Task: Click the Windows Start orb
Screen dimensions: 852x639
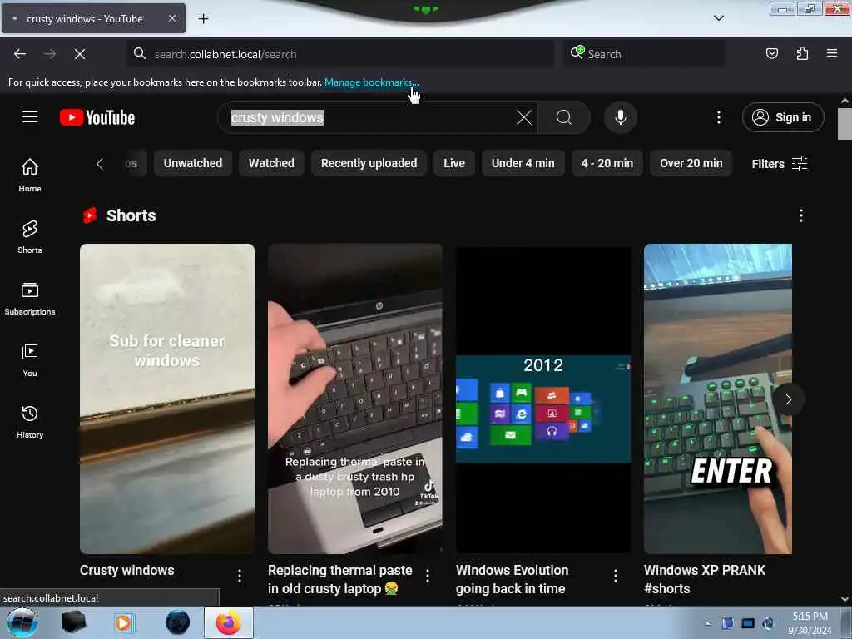Action: click(22, 622)
